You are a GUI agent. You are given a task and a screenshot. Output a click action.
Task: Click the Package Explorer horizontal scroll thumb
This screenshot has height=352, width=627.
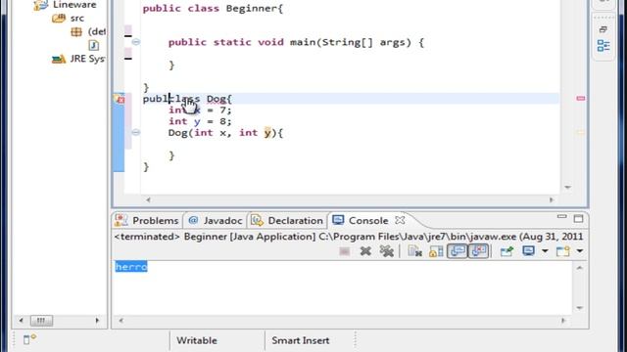coord(41,320)
